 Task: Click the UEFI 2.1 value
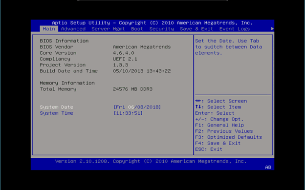pos(125,59)
